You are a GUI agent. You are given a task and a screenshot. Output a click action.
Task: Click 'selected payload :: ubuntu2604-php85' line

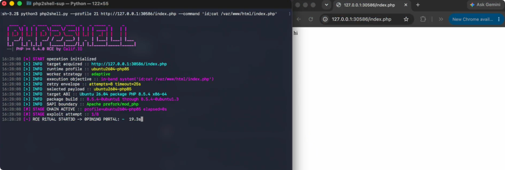[x=67, y=89]
